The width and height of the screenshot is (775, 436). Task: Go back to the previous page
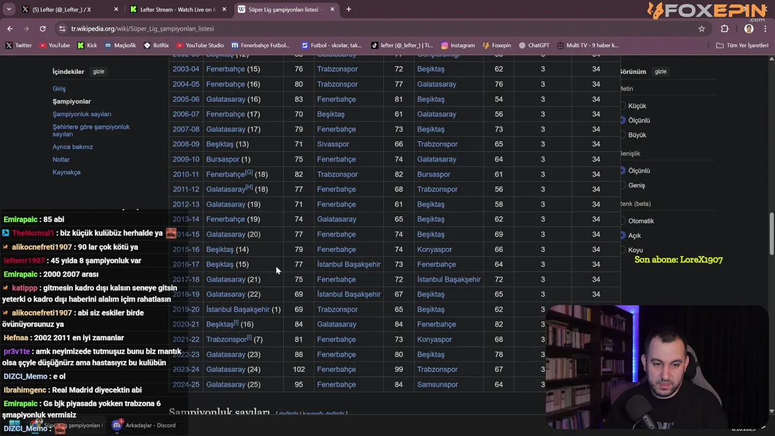[x=10, y=28]
